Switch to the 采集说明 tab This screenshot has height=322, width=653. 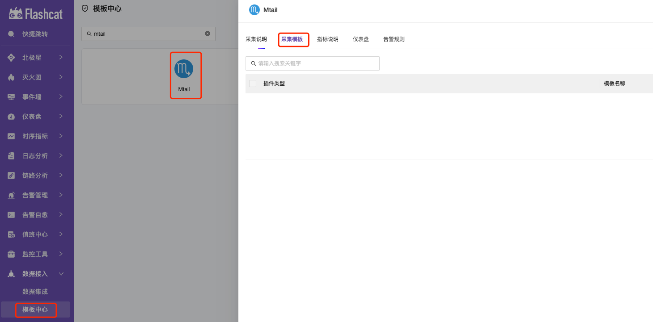pos(256,39)
